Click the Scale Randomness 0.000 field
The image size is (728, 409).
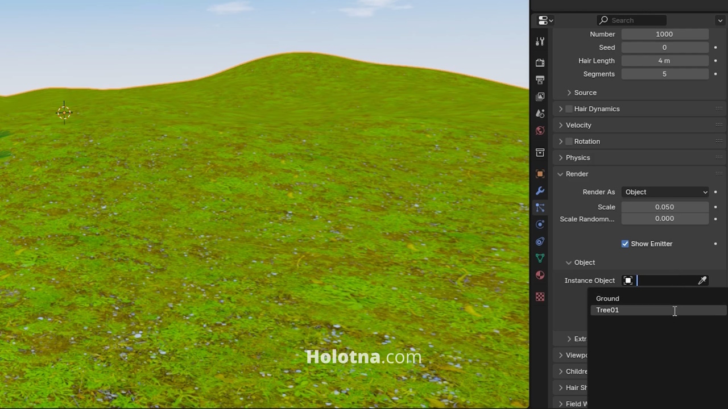665,219
